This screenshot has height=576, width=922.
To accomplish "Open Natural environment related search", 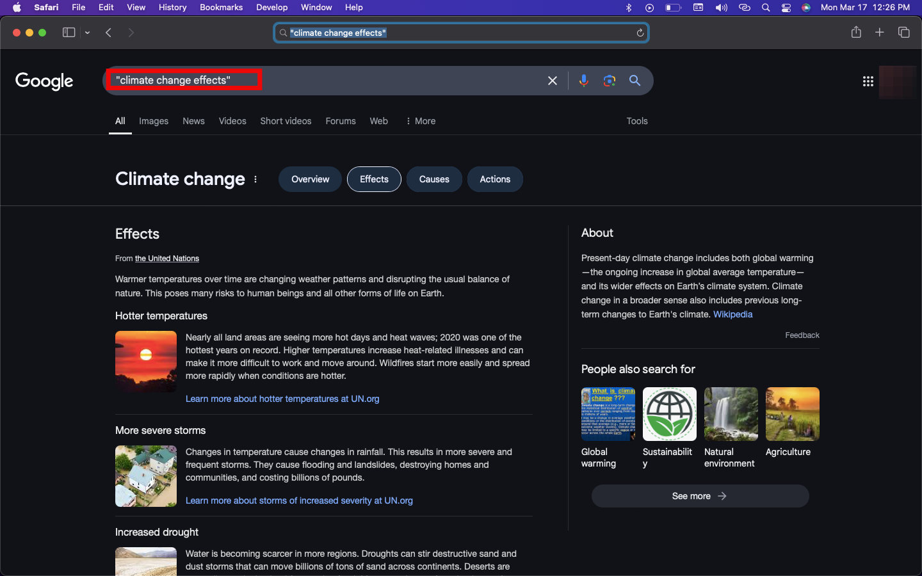I will [731, 428].
